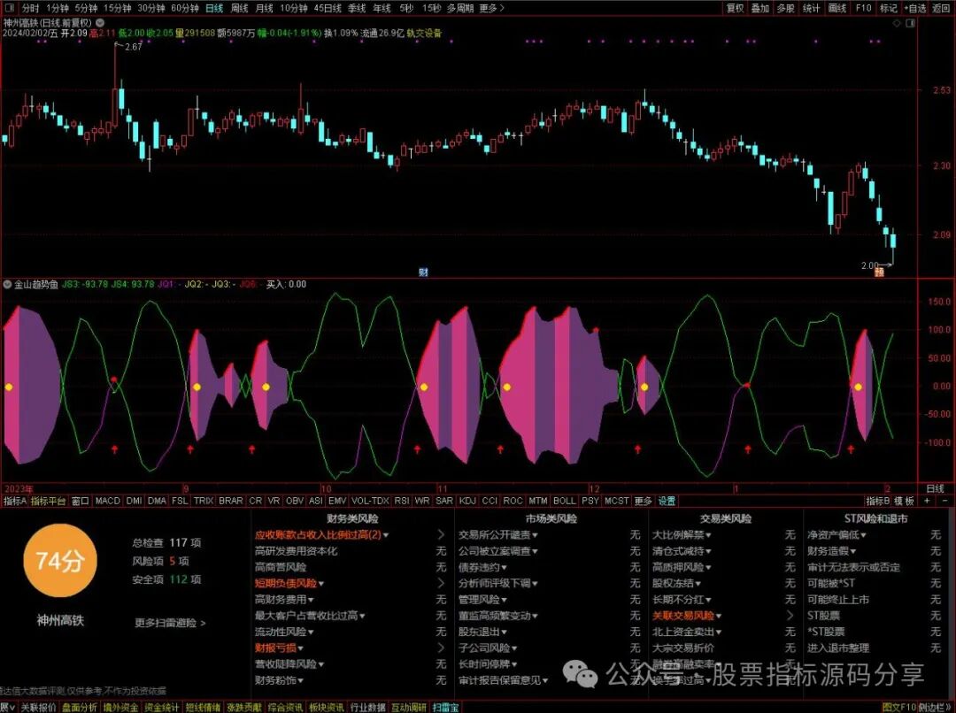Click the 返回 back button

tap(941, 8)
